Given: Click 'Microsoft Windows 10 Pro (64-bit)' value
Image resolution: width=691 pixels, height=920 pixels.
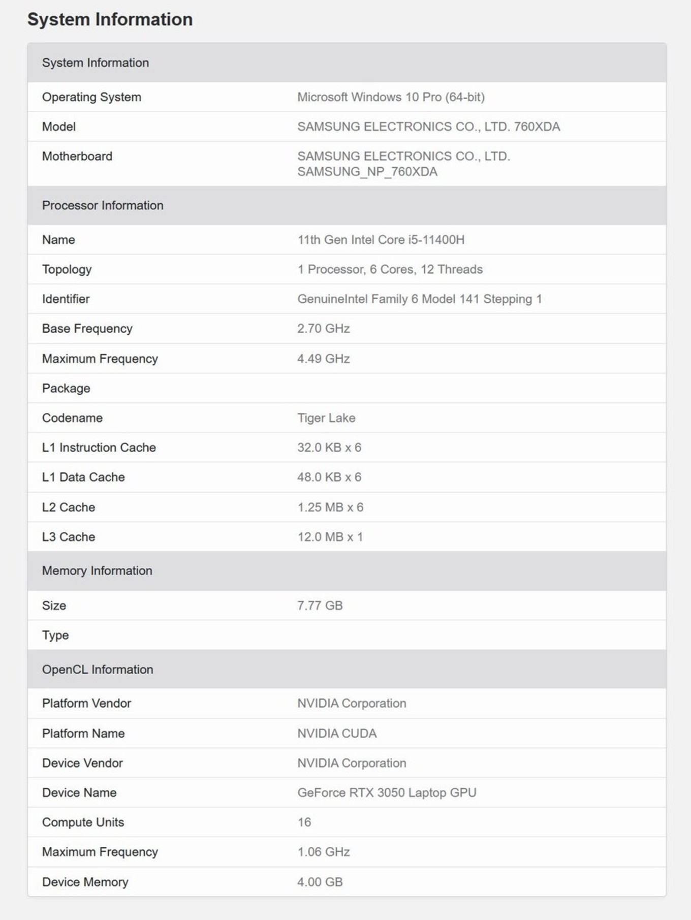Looking at the screenshot, I should pos(391,97).
